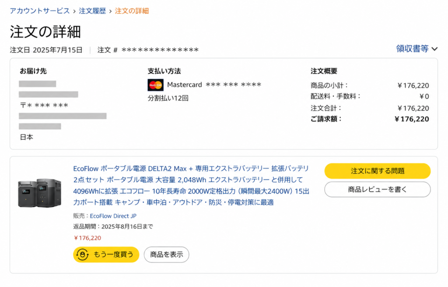Go to アカウントサービス breadcrumb
This screenshot has width=448, height=287.
[x=40, y=11]
